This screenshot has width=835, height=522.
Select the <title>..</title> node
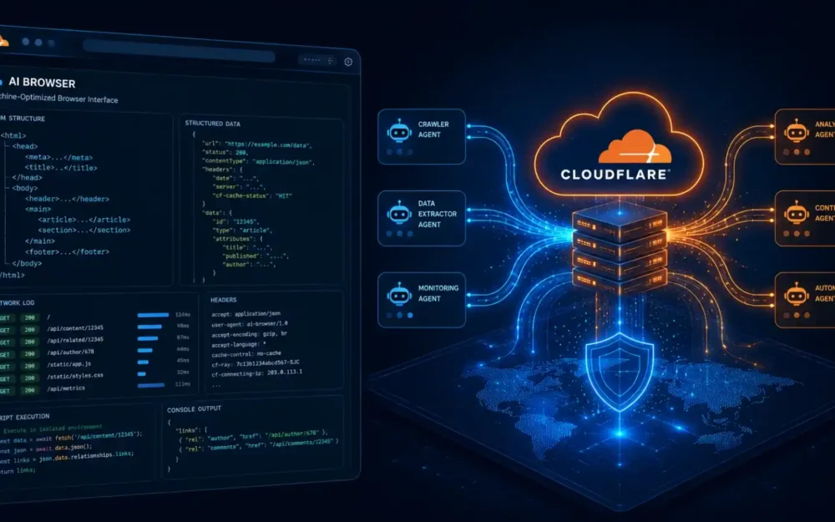pos(61,168)
